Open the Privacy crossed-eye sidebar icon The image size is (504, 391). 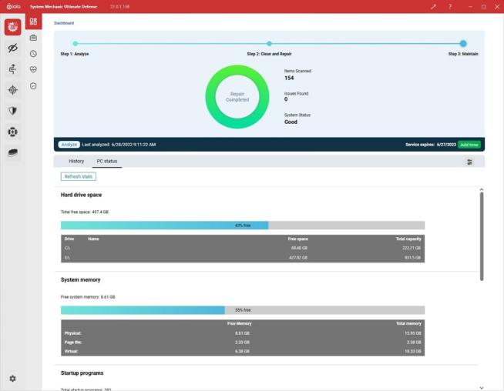point(13,48)
